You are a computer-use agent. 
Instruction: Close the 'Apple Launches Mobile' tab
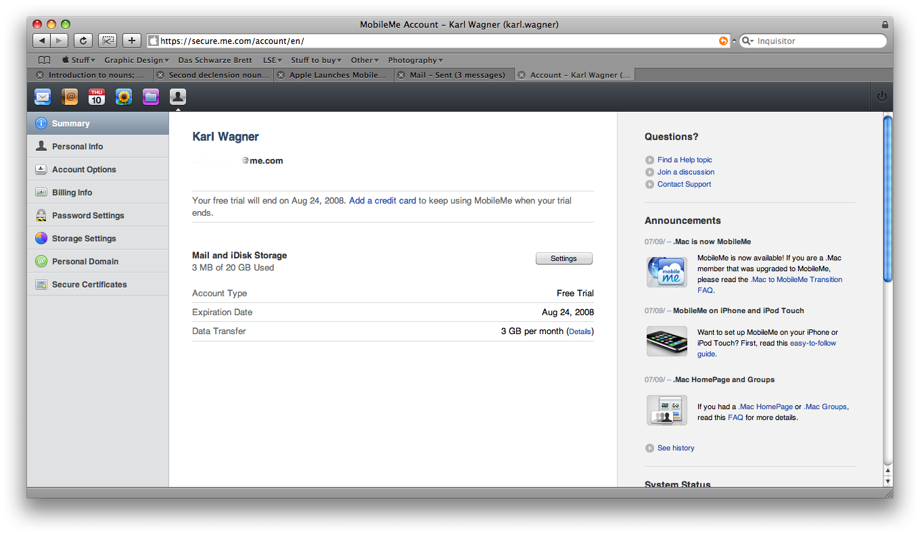point(281,75)
